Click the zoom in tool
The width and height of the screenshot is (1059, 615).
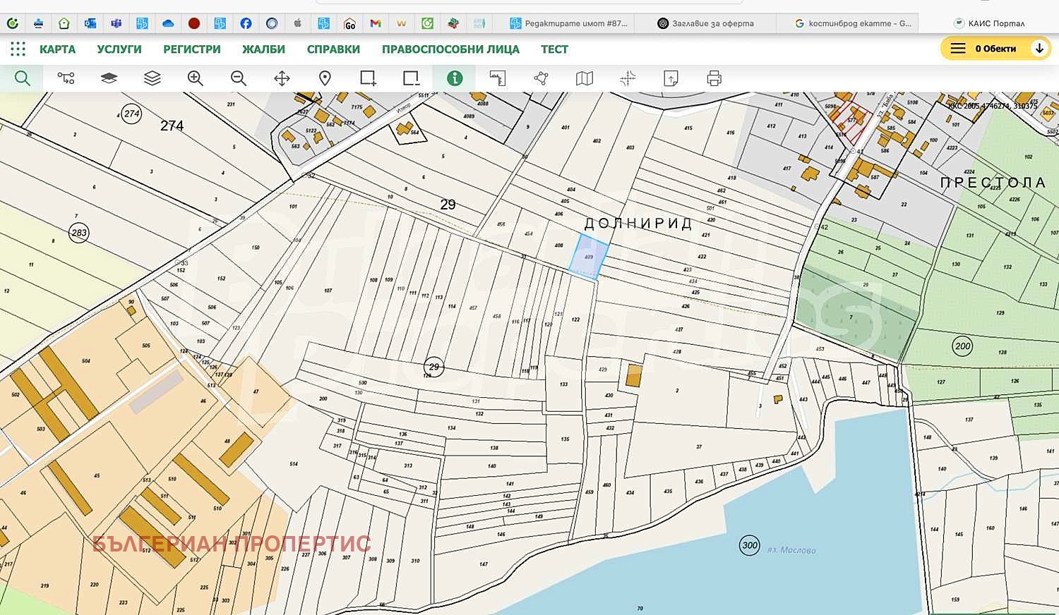(196, 78)
